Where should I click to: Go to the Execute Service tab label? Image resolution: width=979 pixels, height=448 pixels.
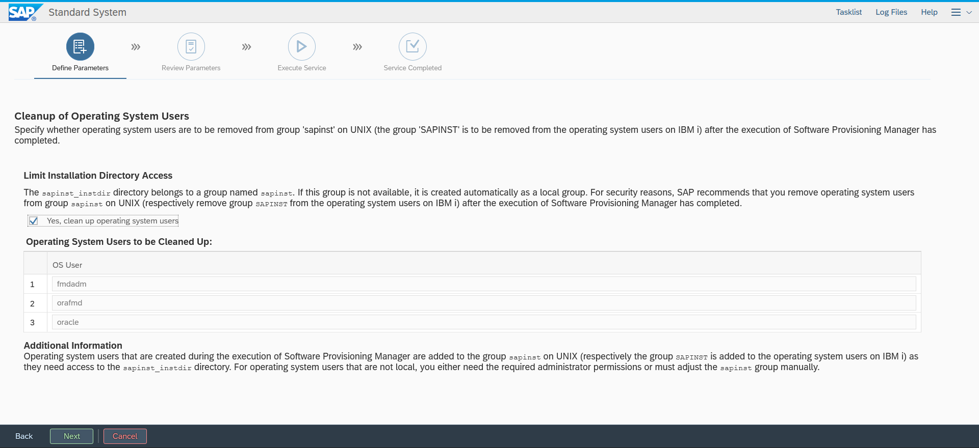[302, 68]
